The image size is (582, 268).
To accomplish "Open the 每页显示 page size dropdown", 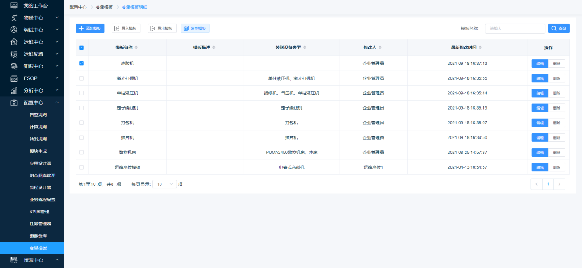I will 164,184.
